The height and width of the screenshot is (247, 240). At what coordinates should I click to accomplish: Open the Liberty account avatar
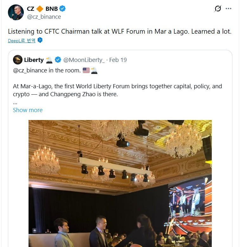click(18, 60)
